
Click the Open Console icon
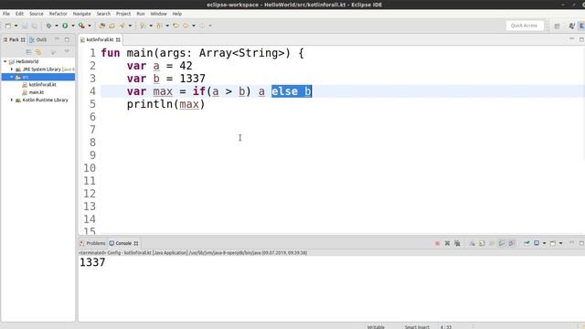[553, 243]
